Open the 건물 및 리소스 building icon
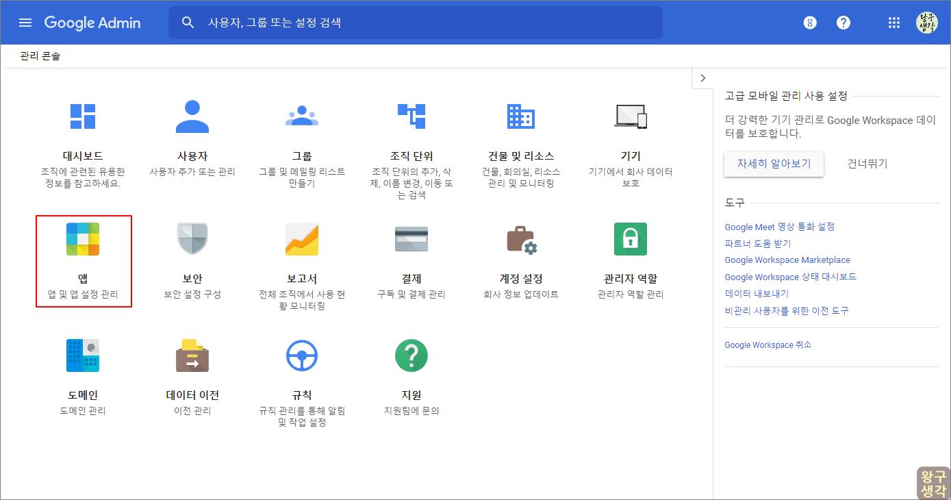 [x=521, y=116]
